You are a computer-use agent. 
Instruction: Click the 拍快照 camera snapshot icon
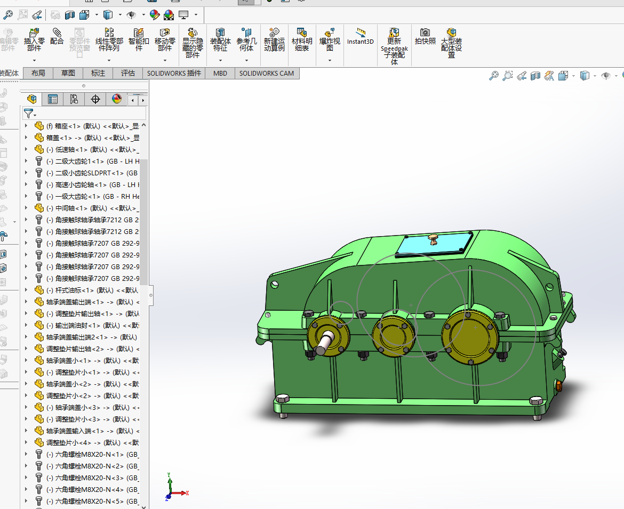tap(425, 33)
